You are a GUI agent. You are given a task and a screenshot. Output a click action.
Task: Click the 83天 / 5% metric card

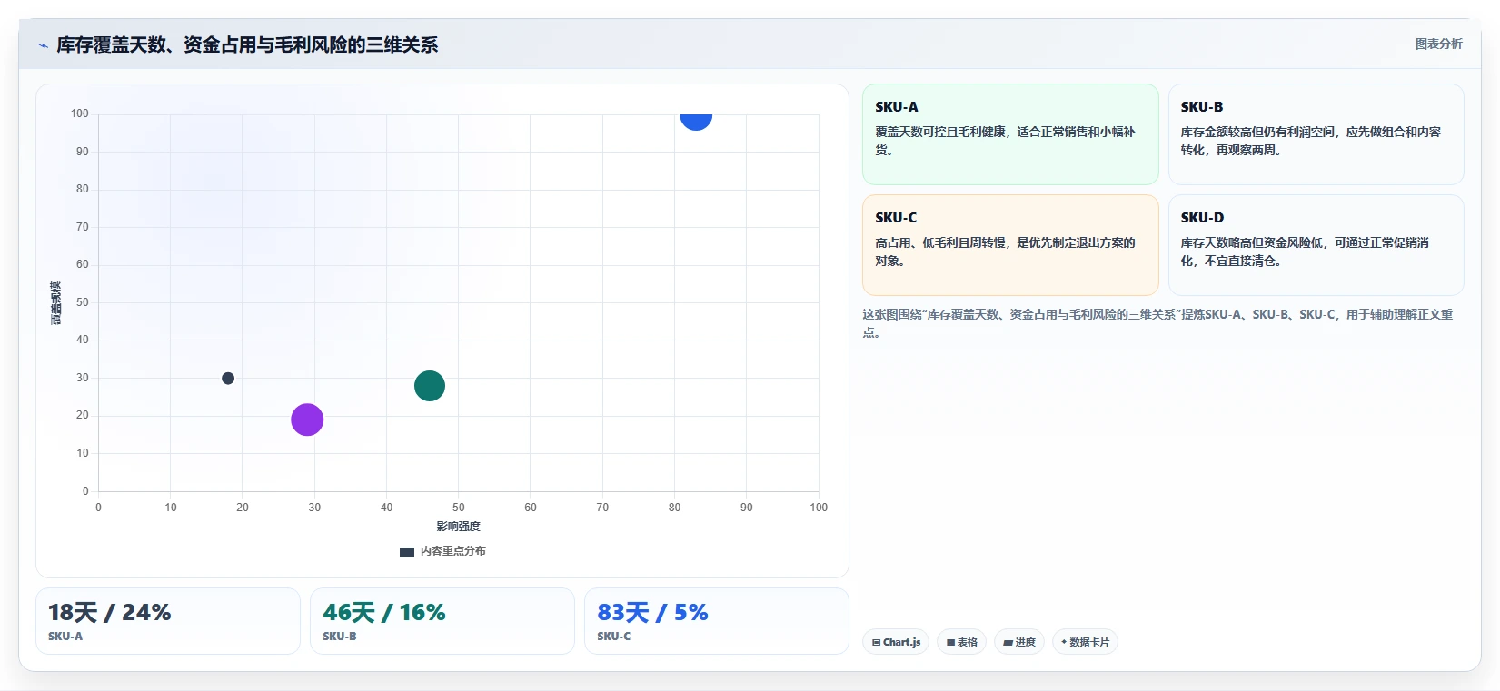pos(717,621)
